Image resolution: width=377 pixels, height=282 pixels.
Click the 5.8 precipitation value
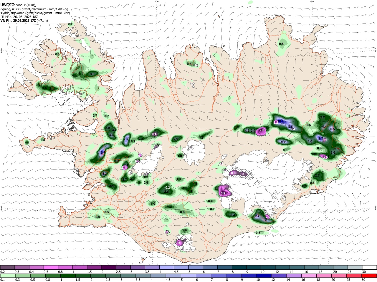coord(264,220)
